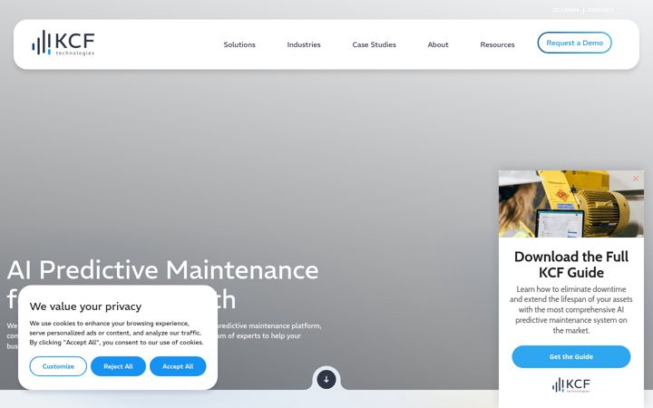This screenshot has width=653, height=408.
Task: Open the Resources menu
Action: point(497,44)
